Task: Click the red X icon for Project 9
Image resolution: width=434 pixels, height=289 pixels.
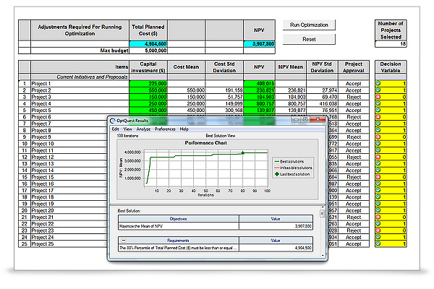Action: click(379, 137)
